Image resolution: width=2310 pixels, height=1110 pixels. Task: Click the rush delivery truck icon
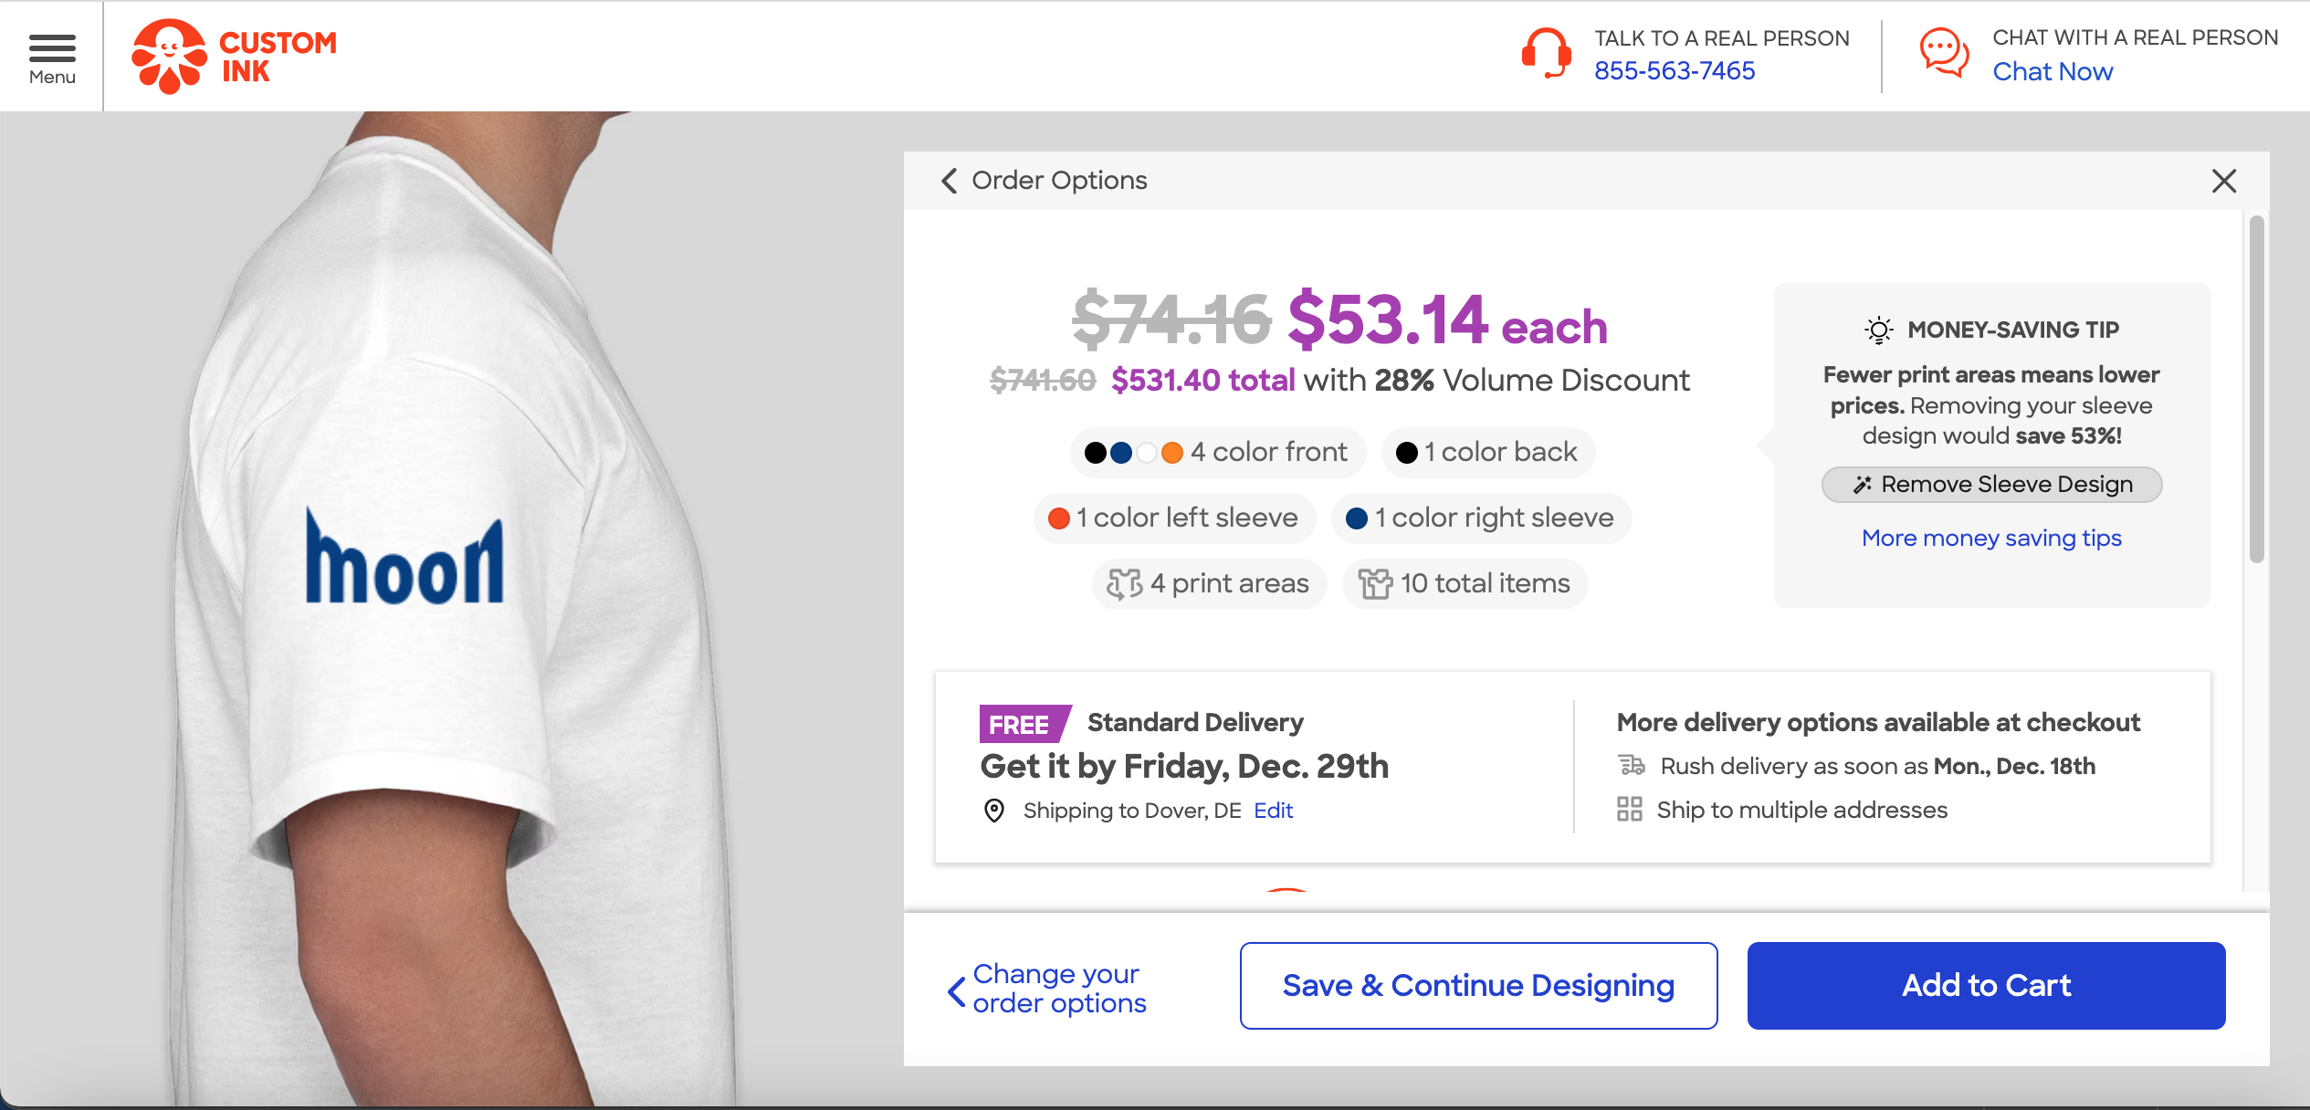pos(1632,766)
